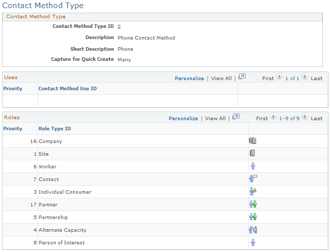This screenshot has width=330, height=252.
Task: Go to First in Roles grid
Action: tap(262, 119)
